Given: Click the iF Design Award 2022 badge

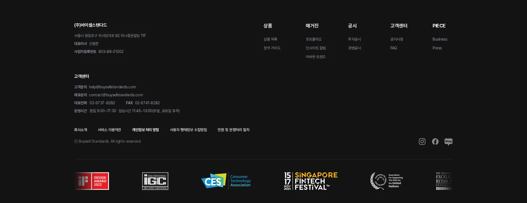Looking at the screenshot, I should click(x=91, y=181).
